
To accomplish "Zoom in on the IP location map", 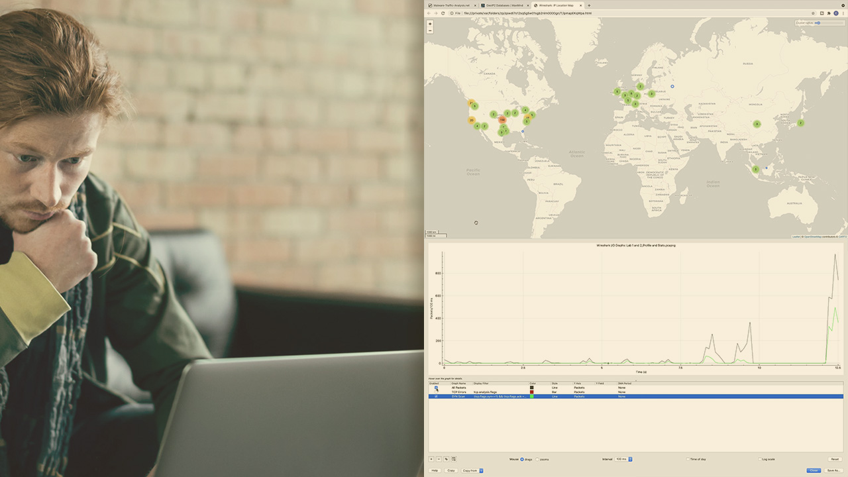I will (x=430, y=24).
